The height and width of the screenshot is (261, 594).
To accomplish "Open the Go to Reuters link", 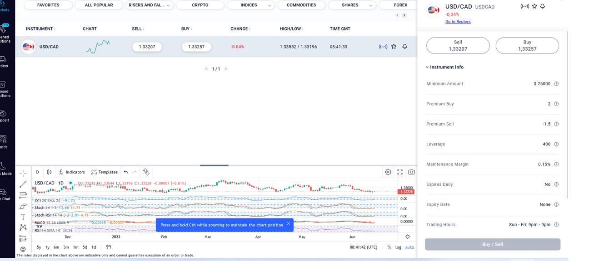I will click(x=458, y=22).
